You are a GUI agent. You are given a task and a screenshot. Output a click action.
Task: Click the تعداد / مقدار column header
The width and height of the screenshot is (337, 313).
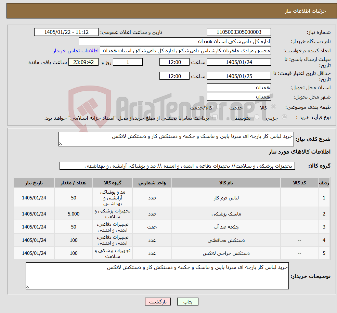74,183
